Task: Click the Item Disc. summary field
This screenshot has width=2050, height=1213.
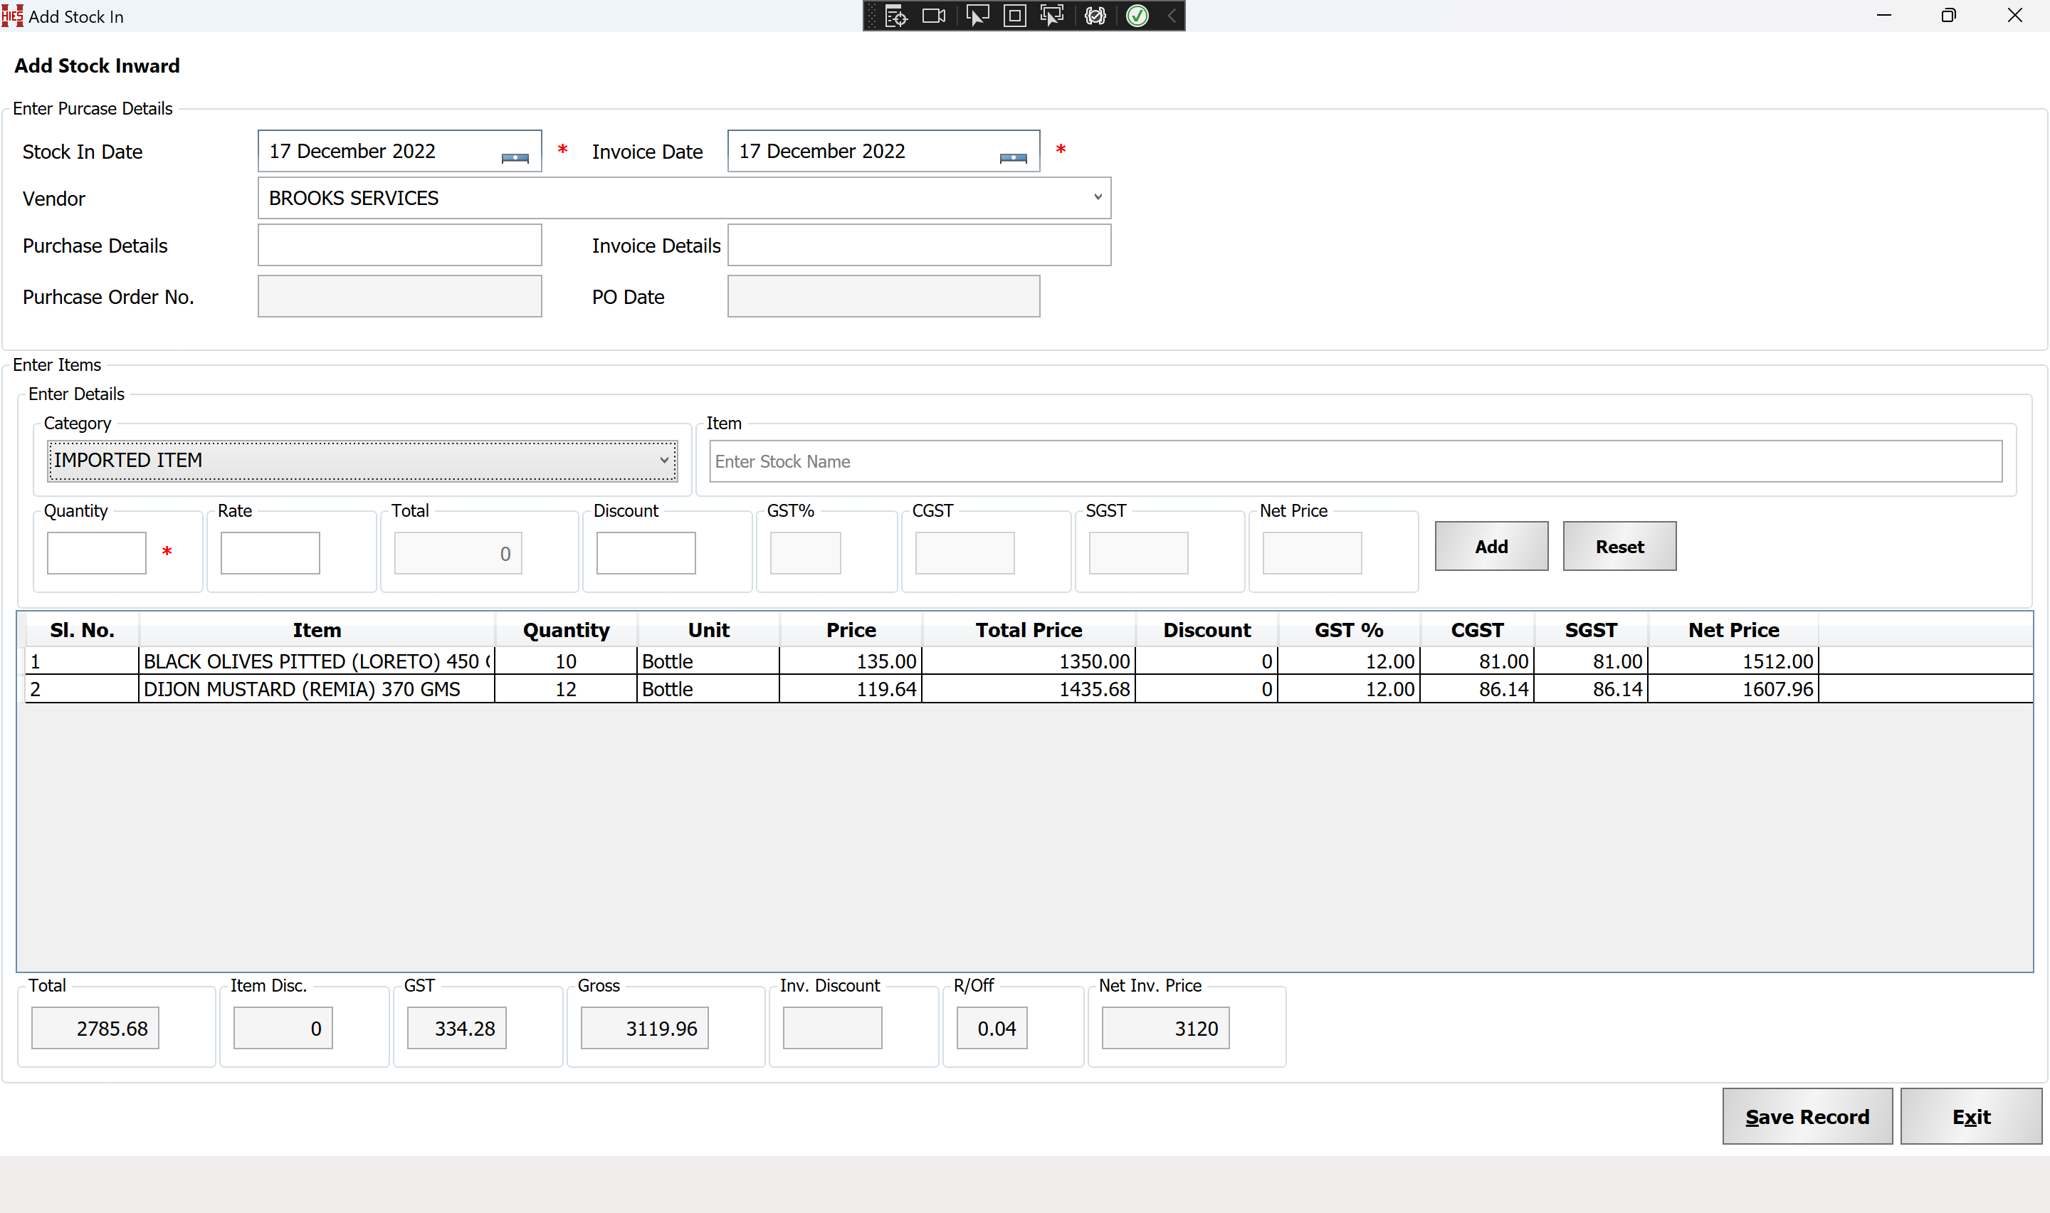Action: 283,1027
